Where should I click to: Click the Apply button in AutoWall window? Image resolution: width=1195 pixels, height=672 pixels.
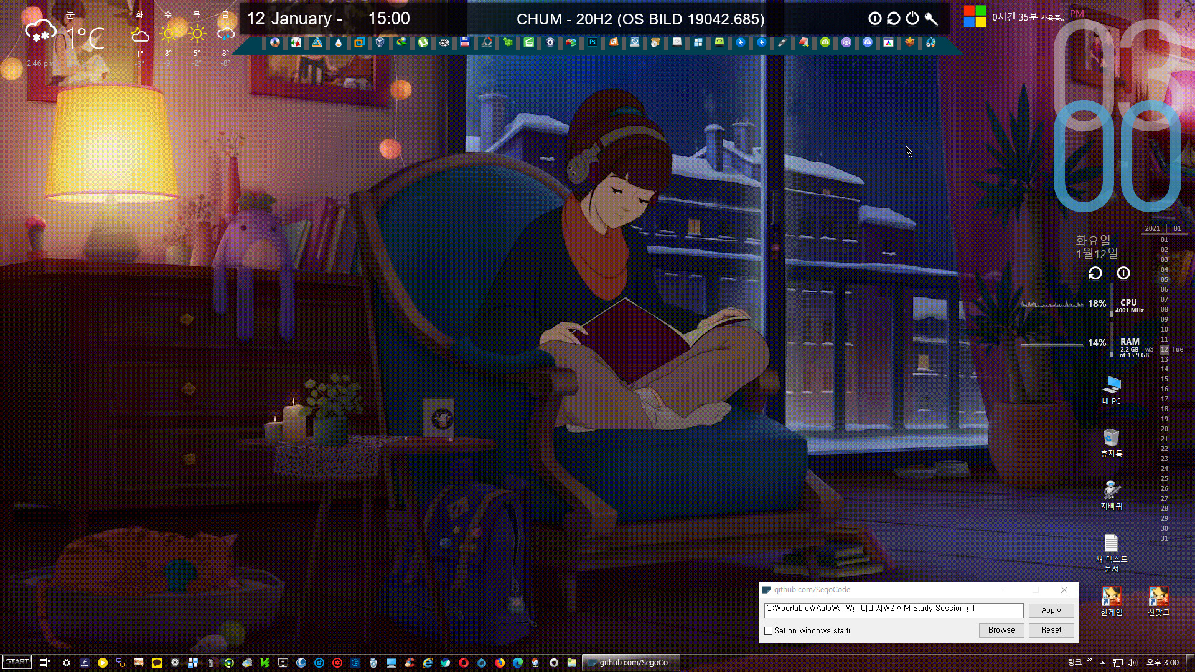[x=1051, y=610]
